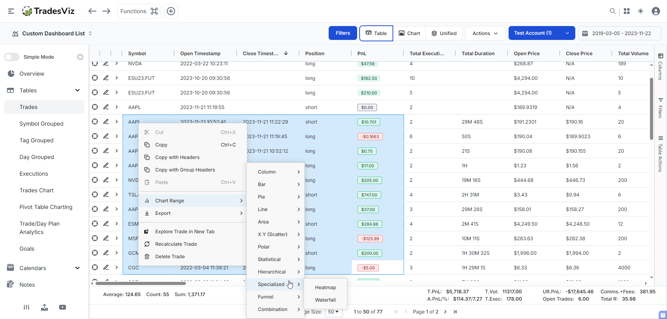The width and height of the screenshot is (667, 319).
Task: Edit the trade with $205.00 PnL
Action: tap(106, 180)
